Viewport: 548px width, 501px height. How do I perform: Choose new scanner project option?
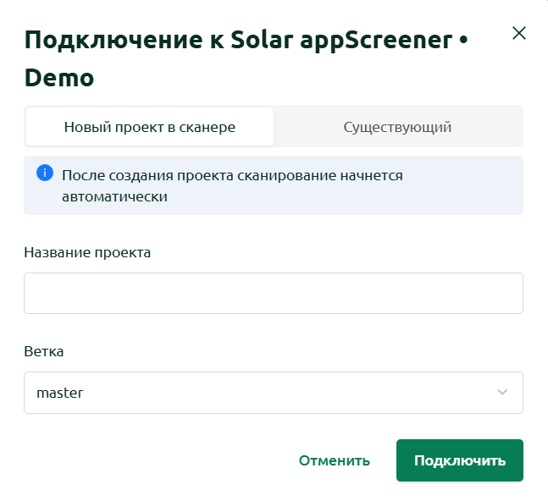click(x=150, y=127)
